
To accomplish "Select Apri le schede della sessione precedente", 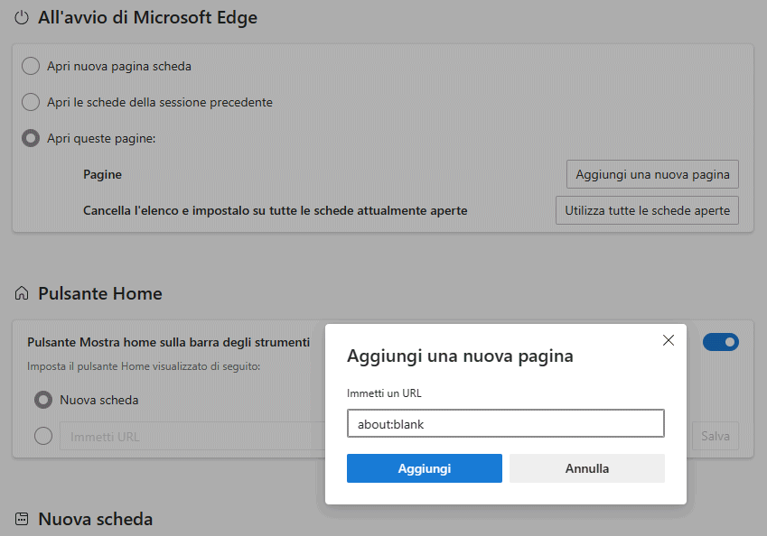I will (x=31, y=102).
